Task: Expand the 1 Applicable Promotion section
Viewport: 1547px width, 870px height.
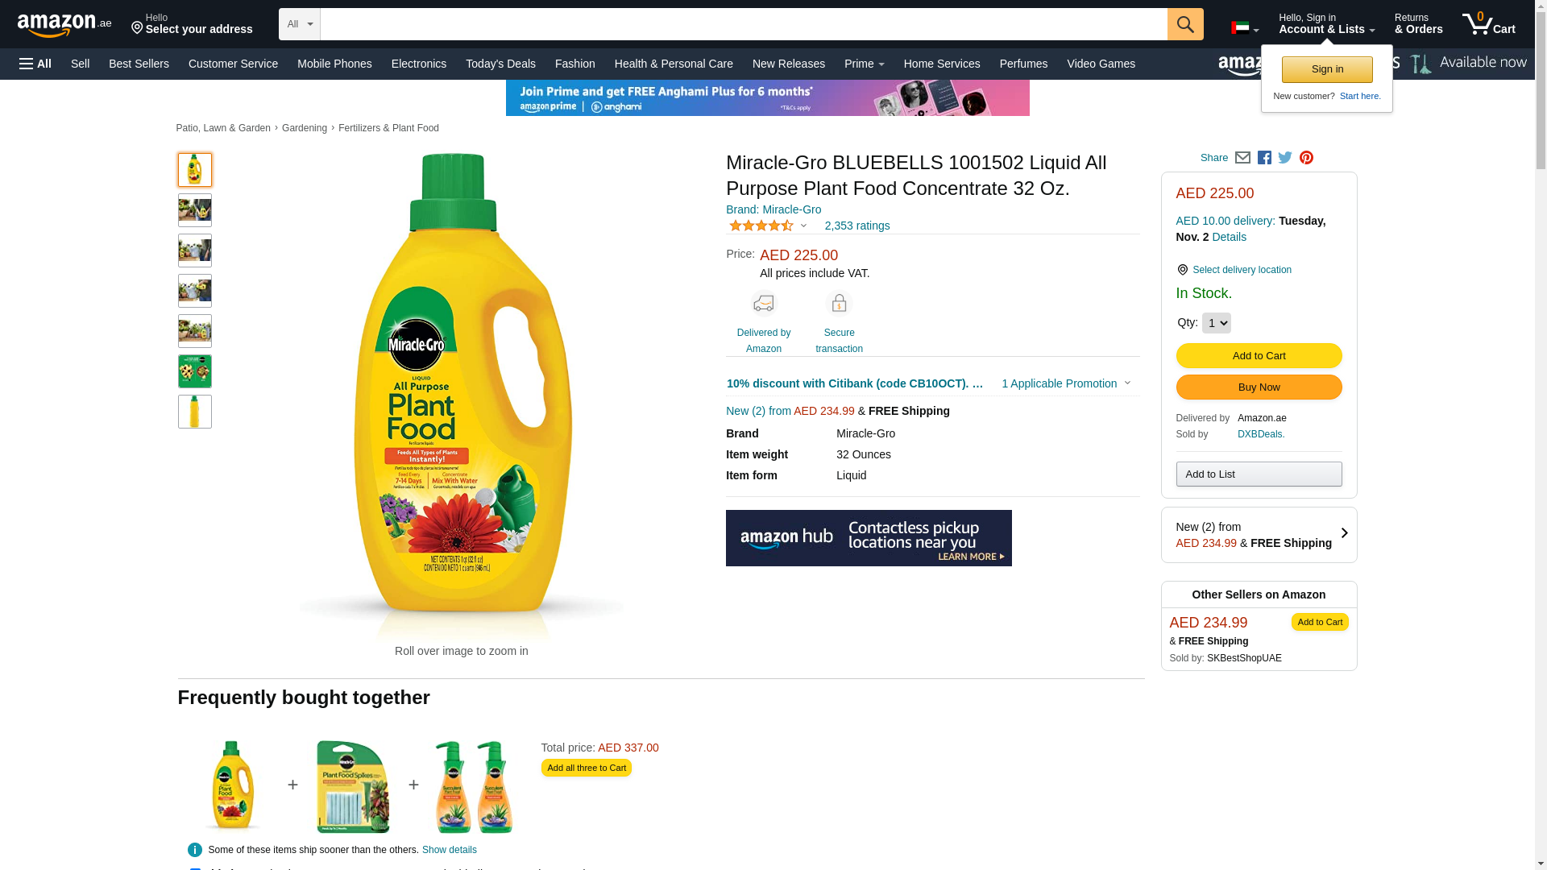Action: (1065, 383)
